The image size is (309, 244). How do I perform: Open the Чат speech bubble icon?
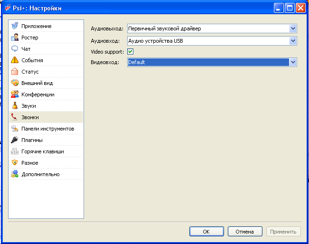15,49
